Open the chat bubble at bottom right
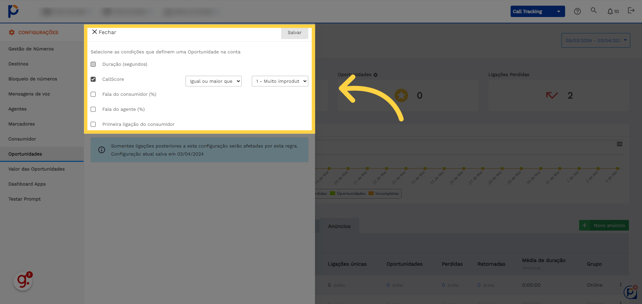Image resolution: width=642 pixels, height=304 pixels. pos(631,292)
